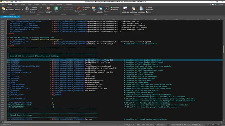Click "# Visual Basic Settings" comment
This screenshot has width=225, height=126.
coord(20,115)
